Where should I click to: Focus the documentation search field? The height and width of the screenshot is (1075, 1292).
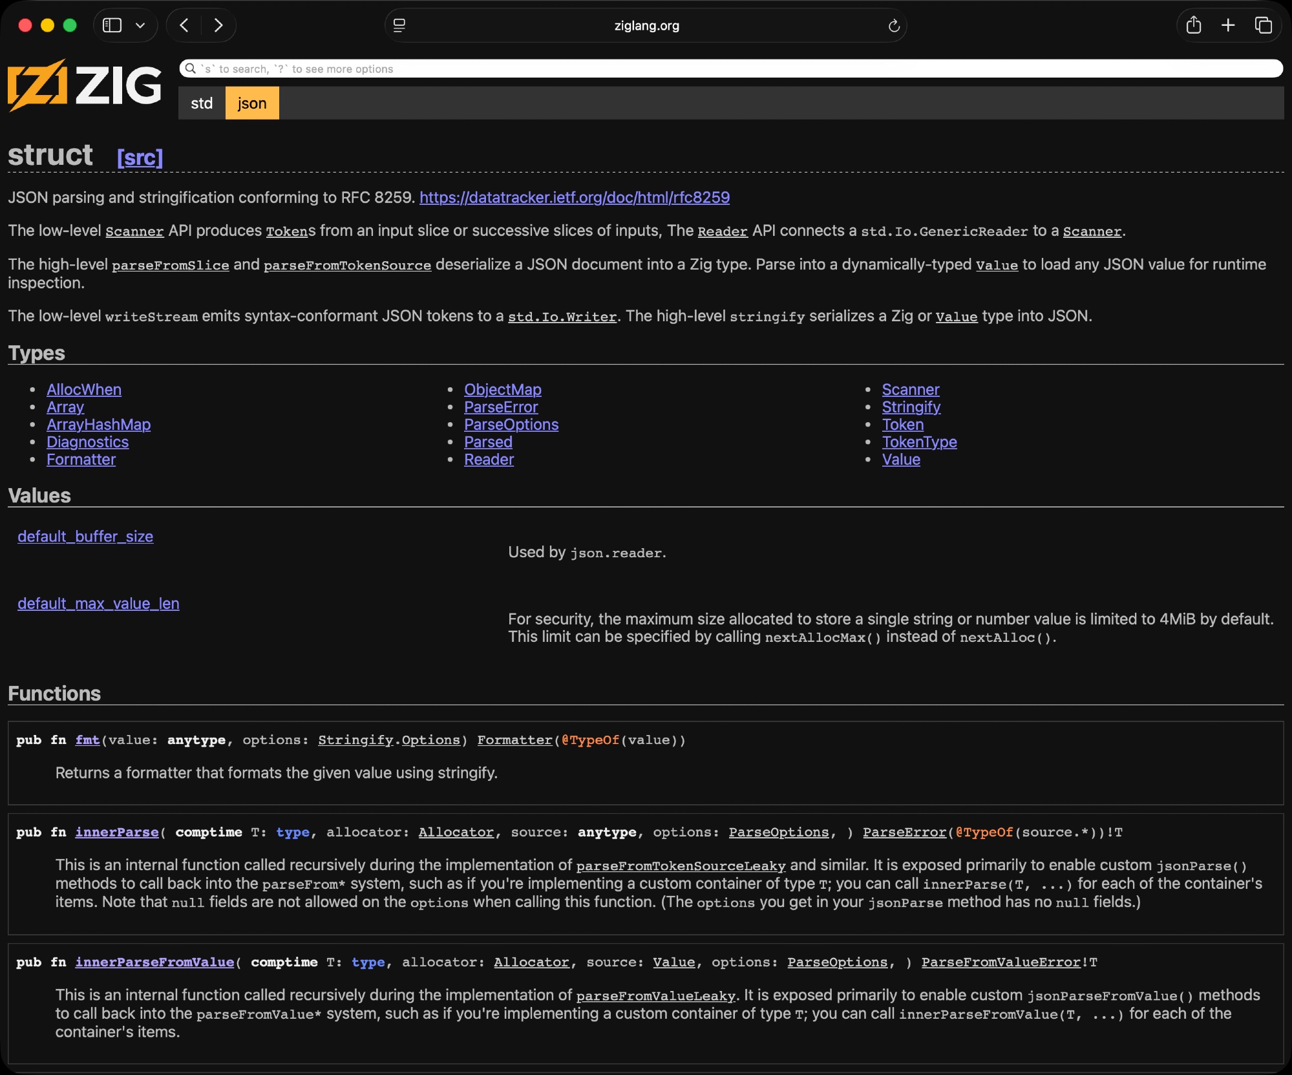(x=730, y=69)
